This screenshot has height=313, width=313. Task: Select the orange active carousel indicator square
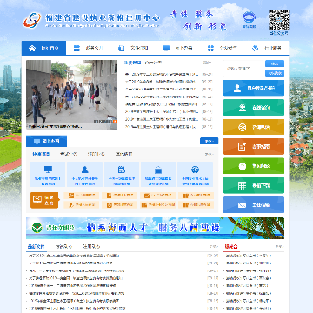(115, 122)
